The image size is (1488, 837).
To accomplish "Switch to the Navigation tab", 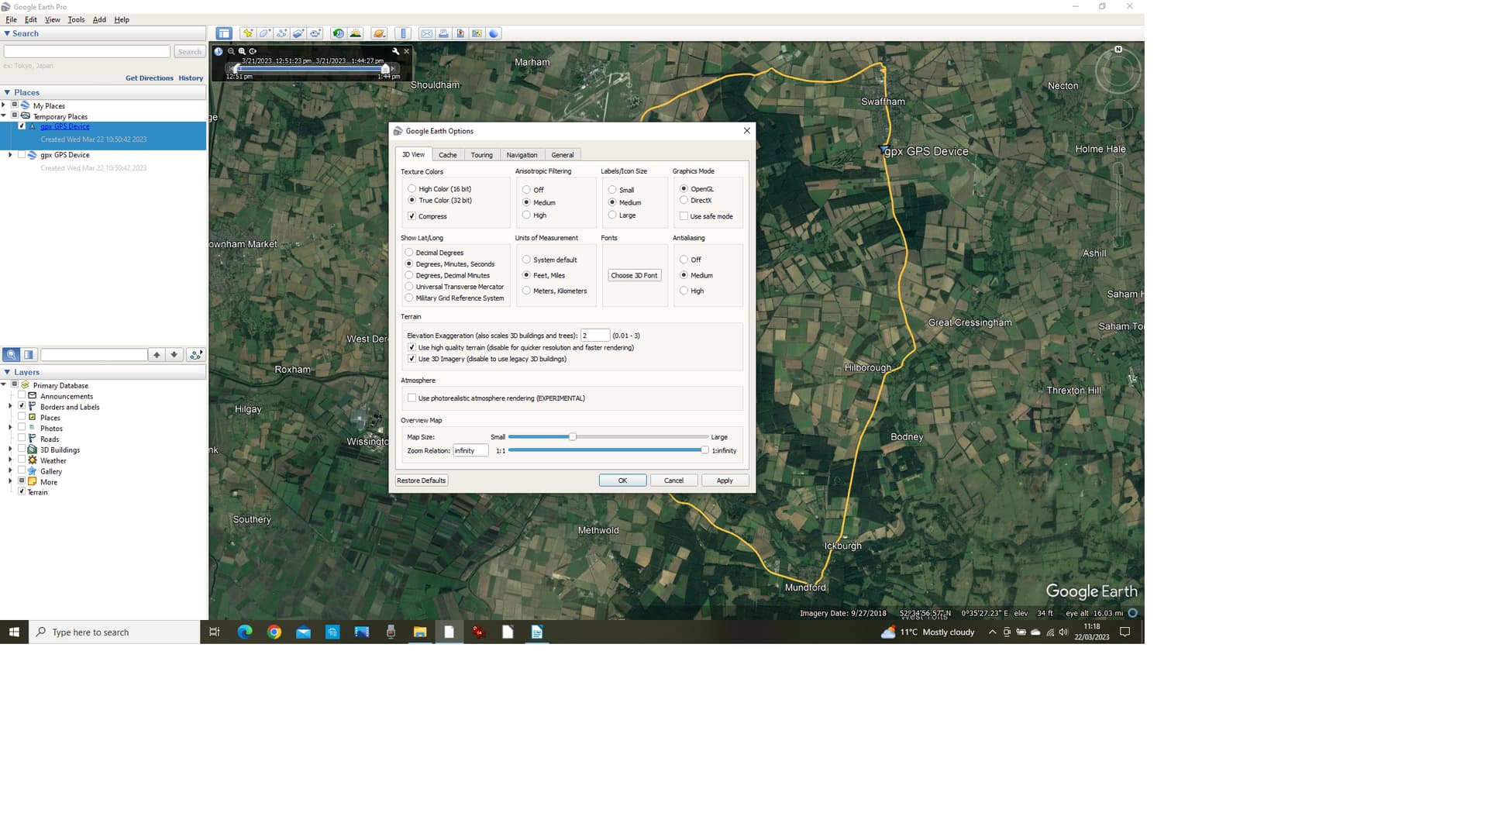I will point(522,154).
